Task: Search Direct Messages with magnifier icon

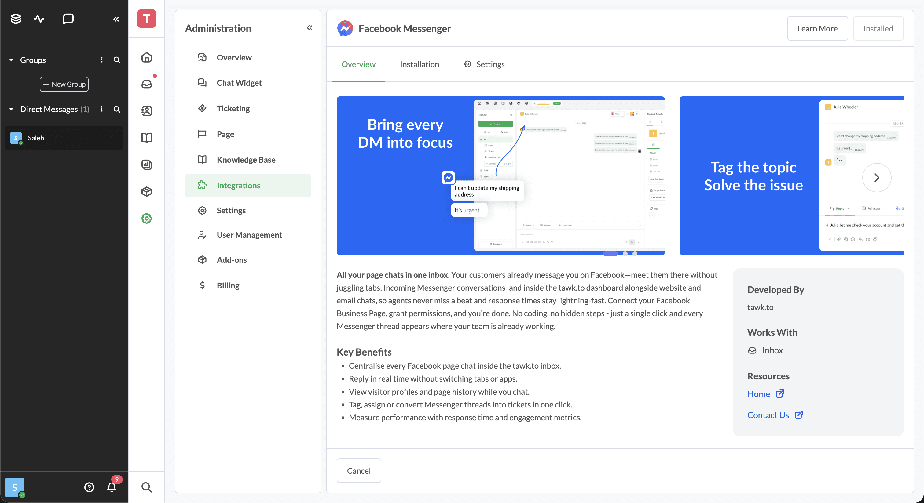Action: [117, 109]
